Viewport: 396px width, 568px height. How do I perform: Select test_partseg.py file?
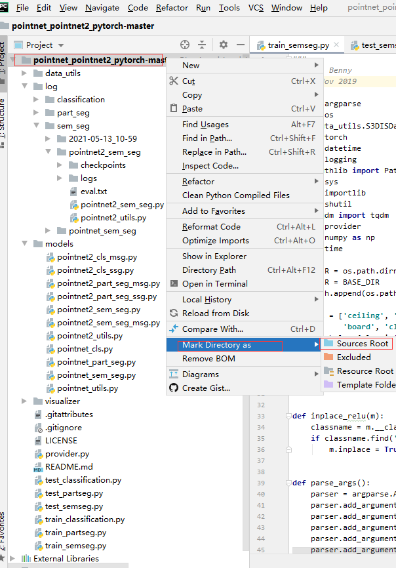point(74,493)
